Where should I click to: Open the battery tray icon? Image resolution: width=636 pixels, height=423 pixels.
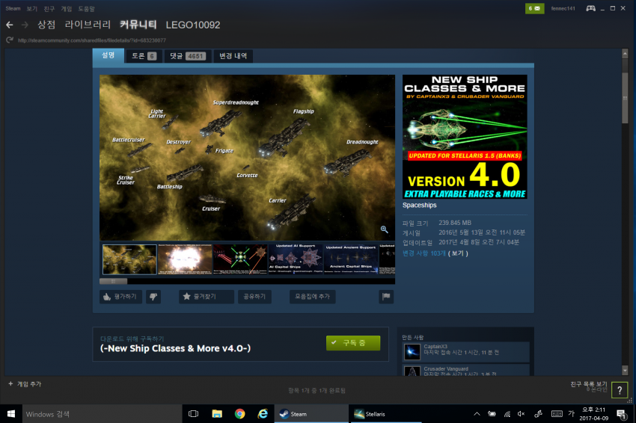click(492, 414)
